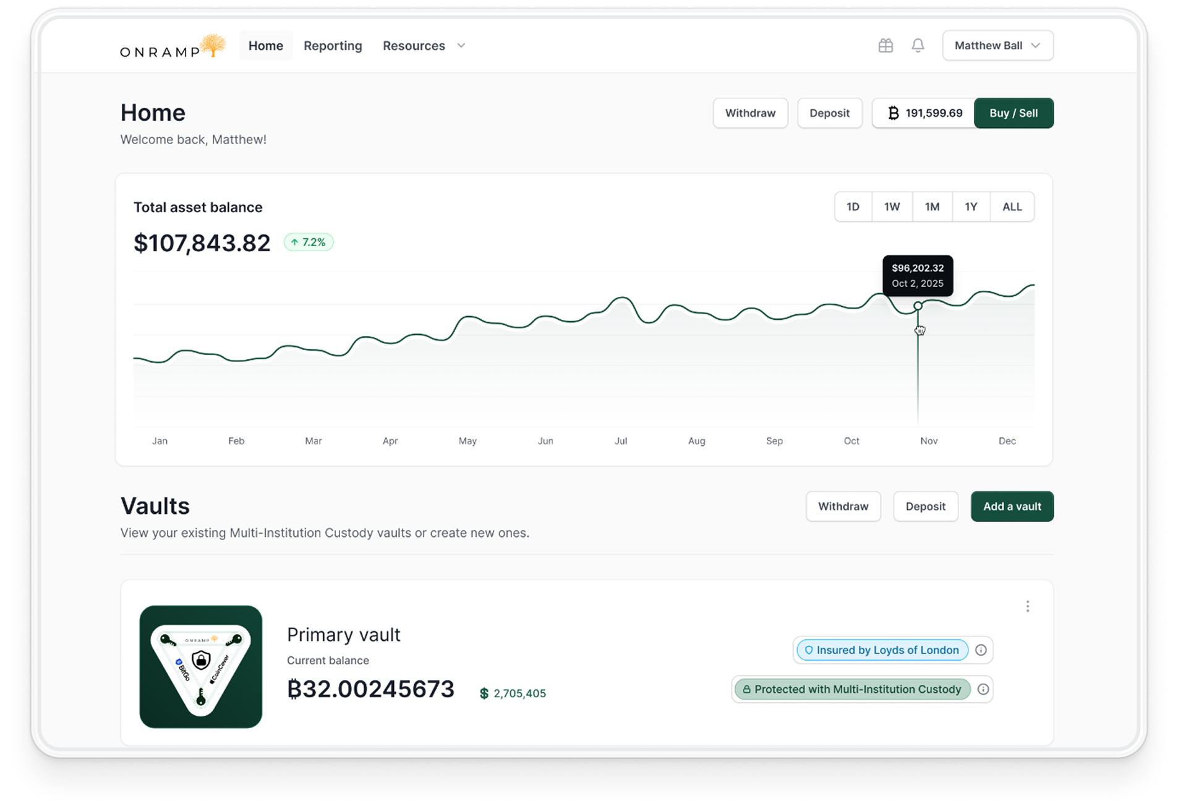Open the notifications bell
The height and width of the screenshot is (811, 1178).
click(x=918, y=45)
